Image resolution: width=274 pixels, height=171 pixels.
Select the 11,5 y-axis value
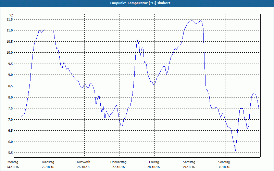10,19
